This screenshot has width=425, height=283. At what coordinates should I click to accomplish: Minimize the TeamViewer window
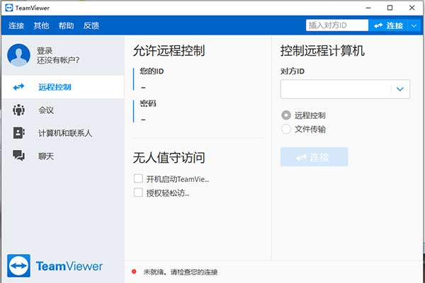[368, 8]
